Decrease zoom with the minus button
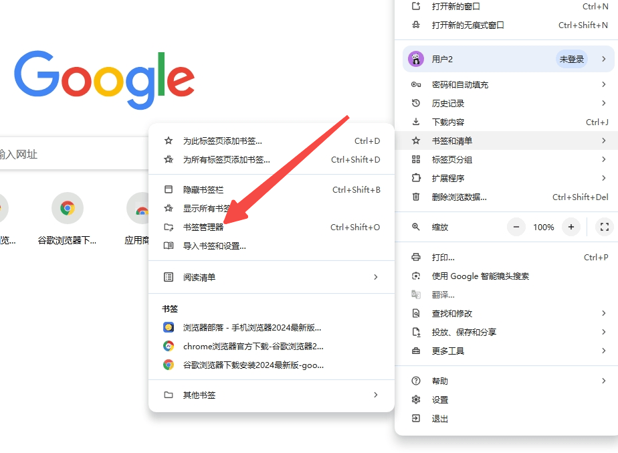618x453 pixels. (516, 227)
